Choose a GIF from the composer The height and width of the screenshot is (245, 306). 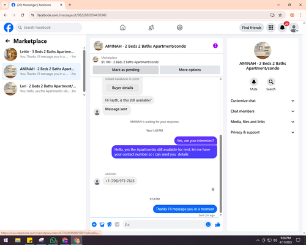117,225
